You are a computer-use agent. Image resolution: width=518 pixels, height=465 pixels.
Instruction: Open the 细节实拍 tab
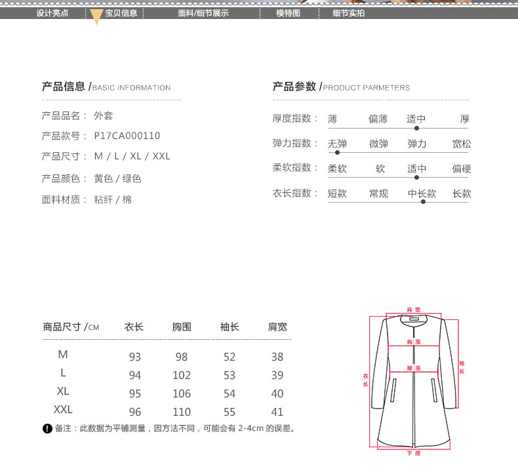(349, 13)
